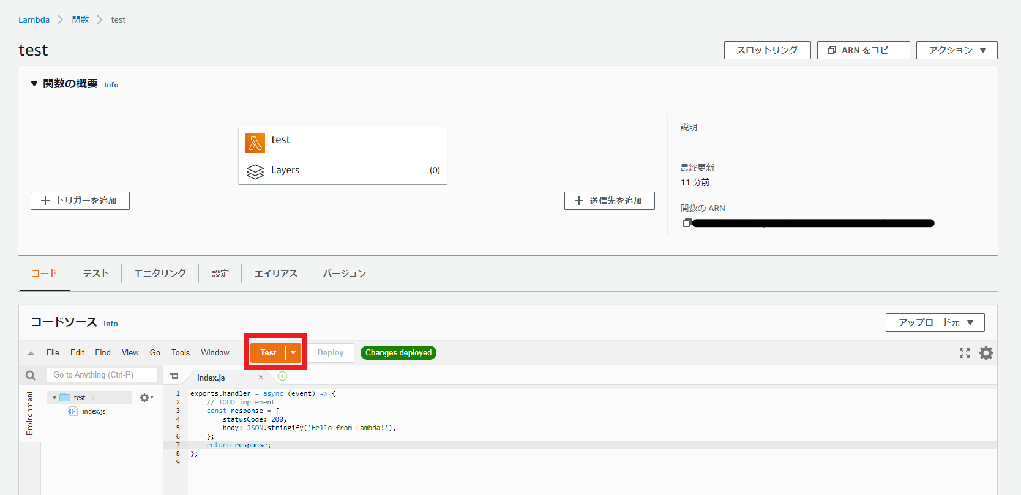Select the index.js editor tab
1021x495 pixels.
pyautogui.click(x=211, y=378)
